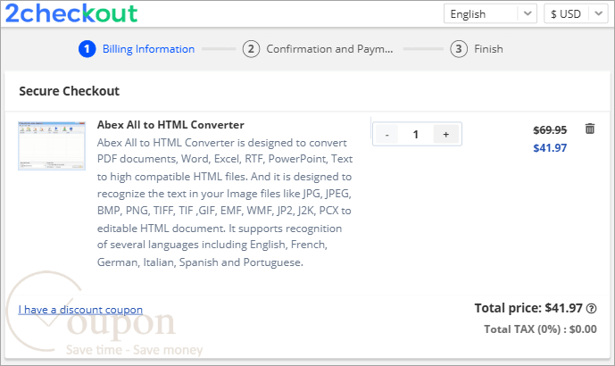
Task: Increase quantity with the plus button
Action: 446,135
